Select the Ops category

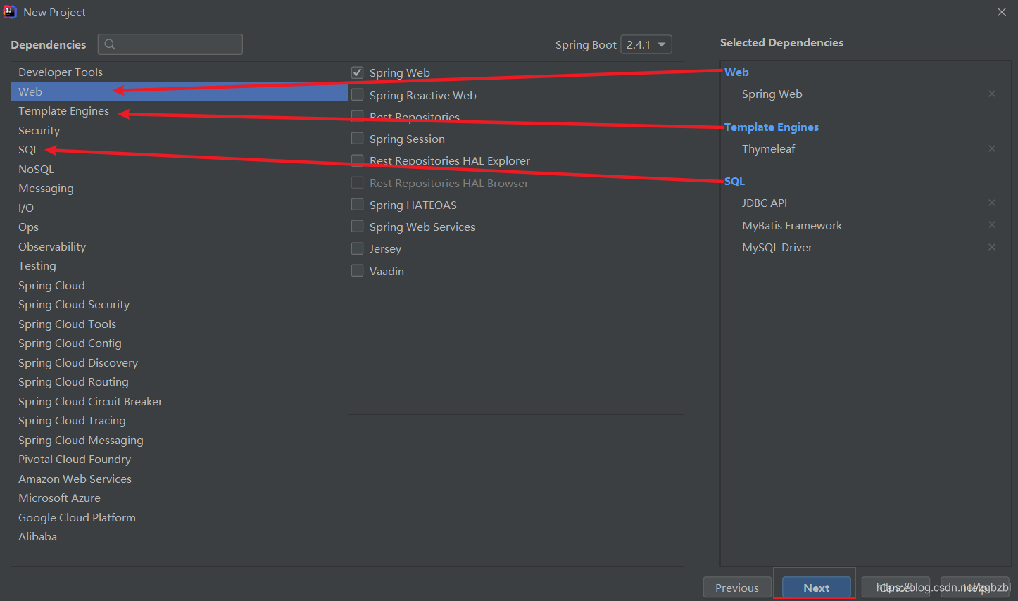click(179, 227)
